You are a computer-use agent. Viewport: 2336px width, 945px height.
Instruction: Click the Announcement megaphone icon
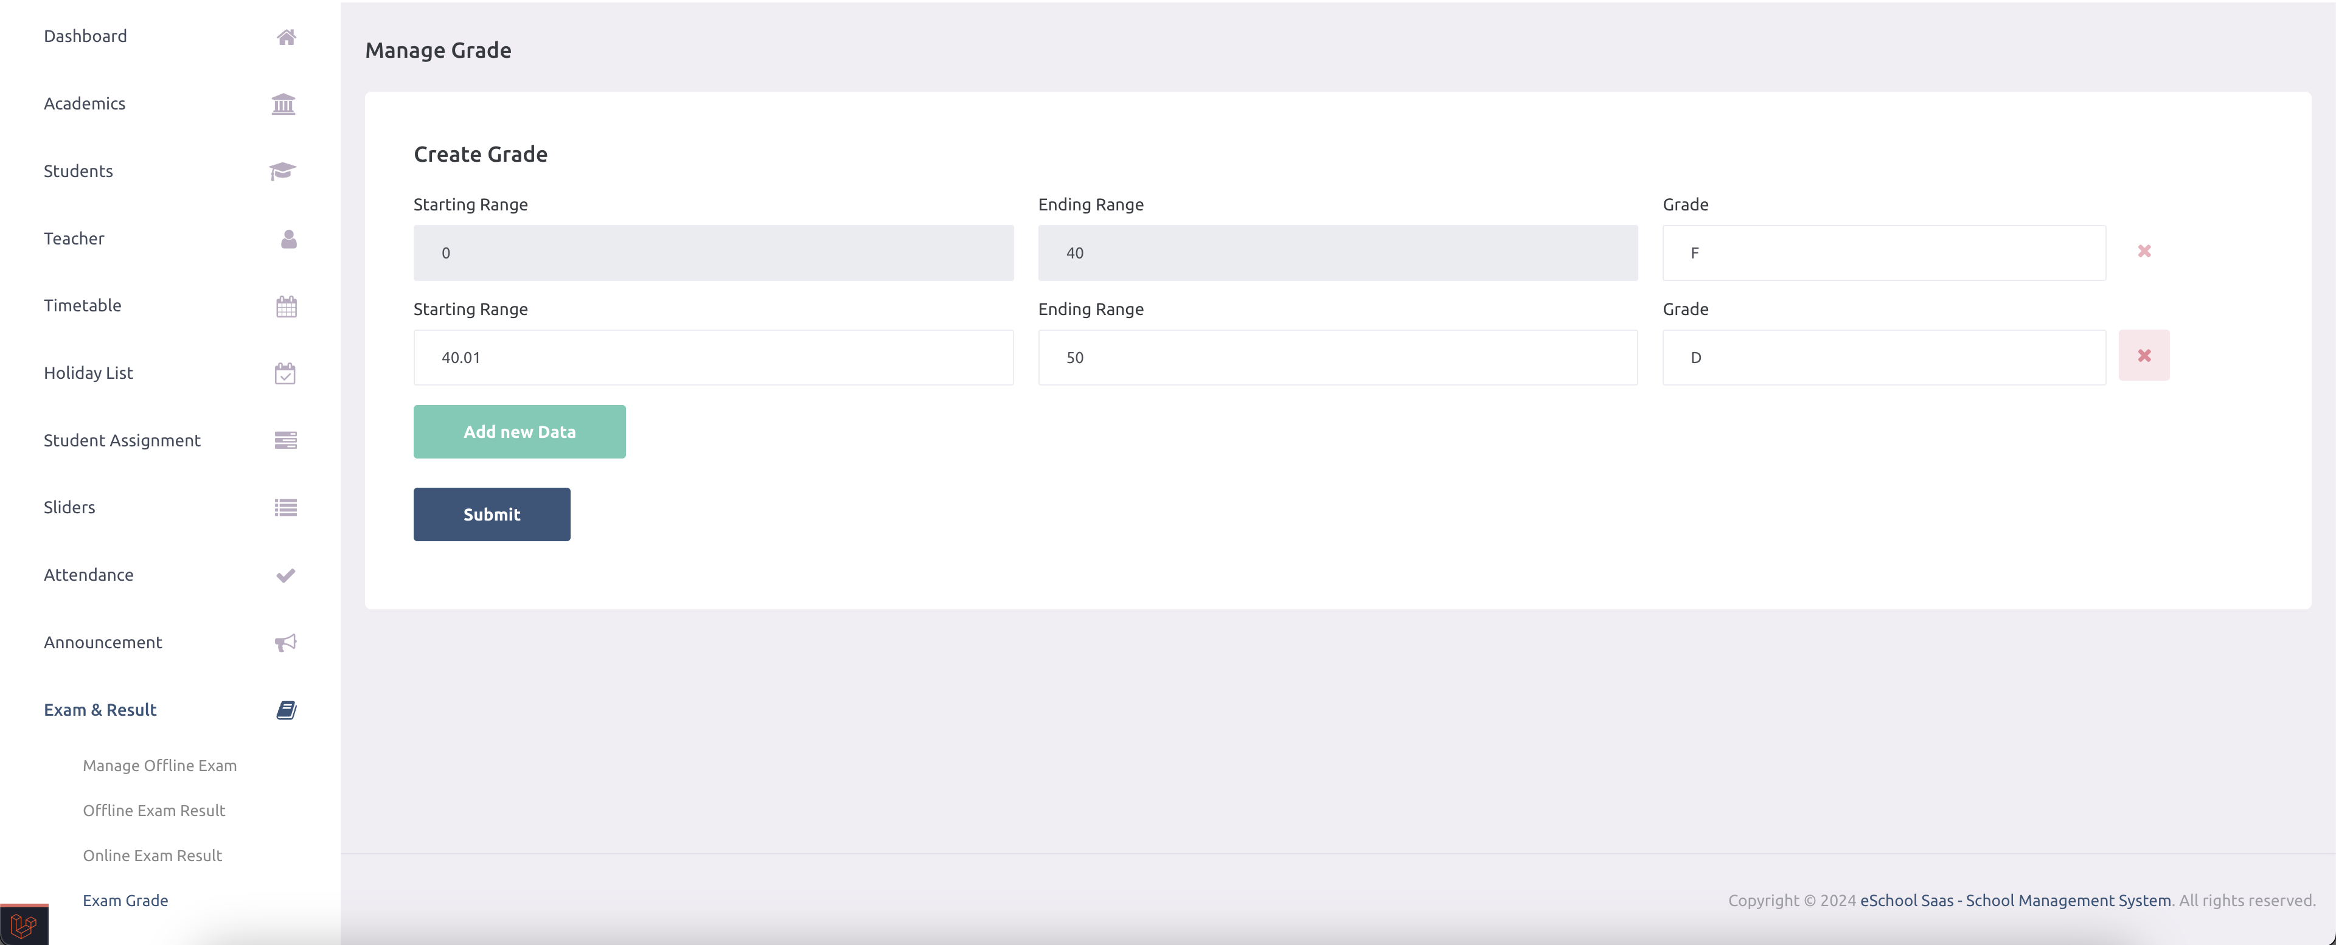pyautogui.click(x=285, y=642)
